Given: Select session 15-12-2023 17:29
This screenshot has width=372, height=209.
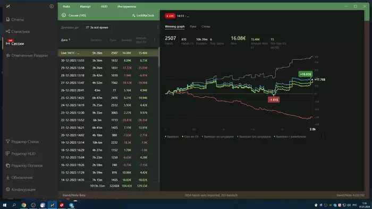Looking at the screenshot, I should click(x=108, y=172).
